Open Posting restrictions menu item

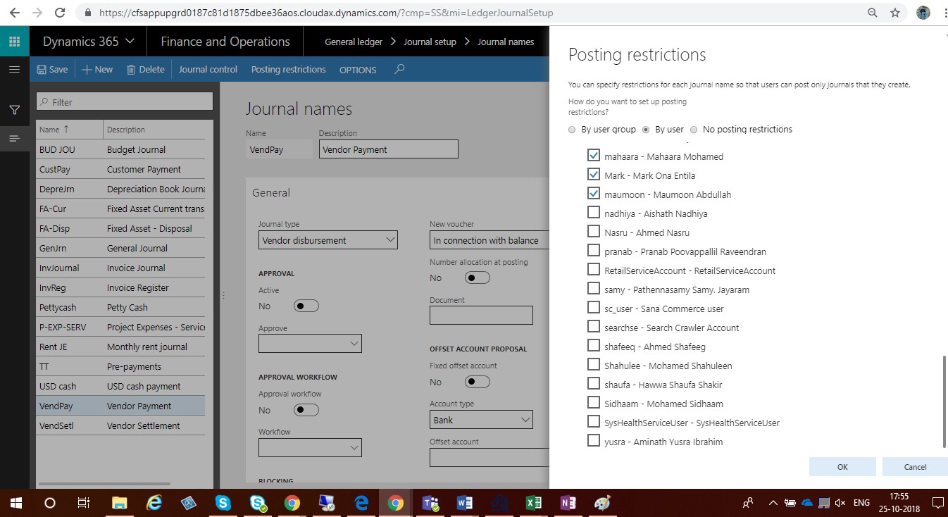(x=288, y=69)
